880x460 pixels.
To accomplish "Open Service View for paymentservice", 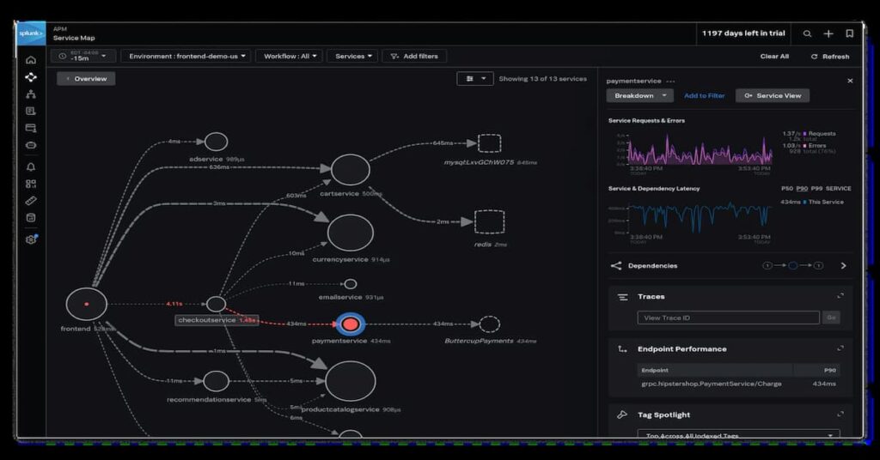I will [x=773, y=96].
